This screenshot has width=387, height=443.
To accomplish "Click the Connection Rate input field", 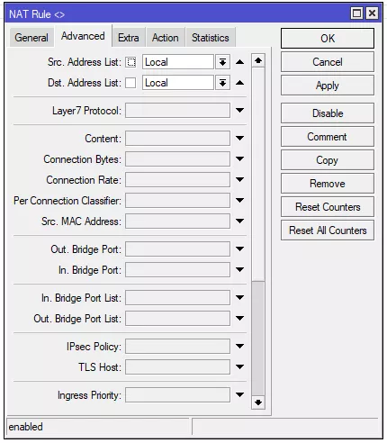I will click(x=177, y=180).
